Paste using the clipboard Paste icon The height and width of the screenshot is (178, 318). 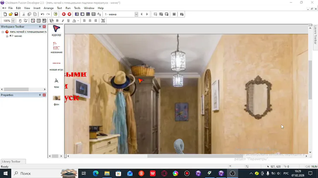(35, 14)
